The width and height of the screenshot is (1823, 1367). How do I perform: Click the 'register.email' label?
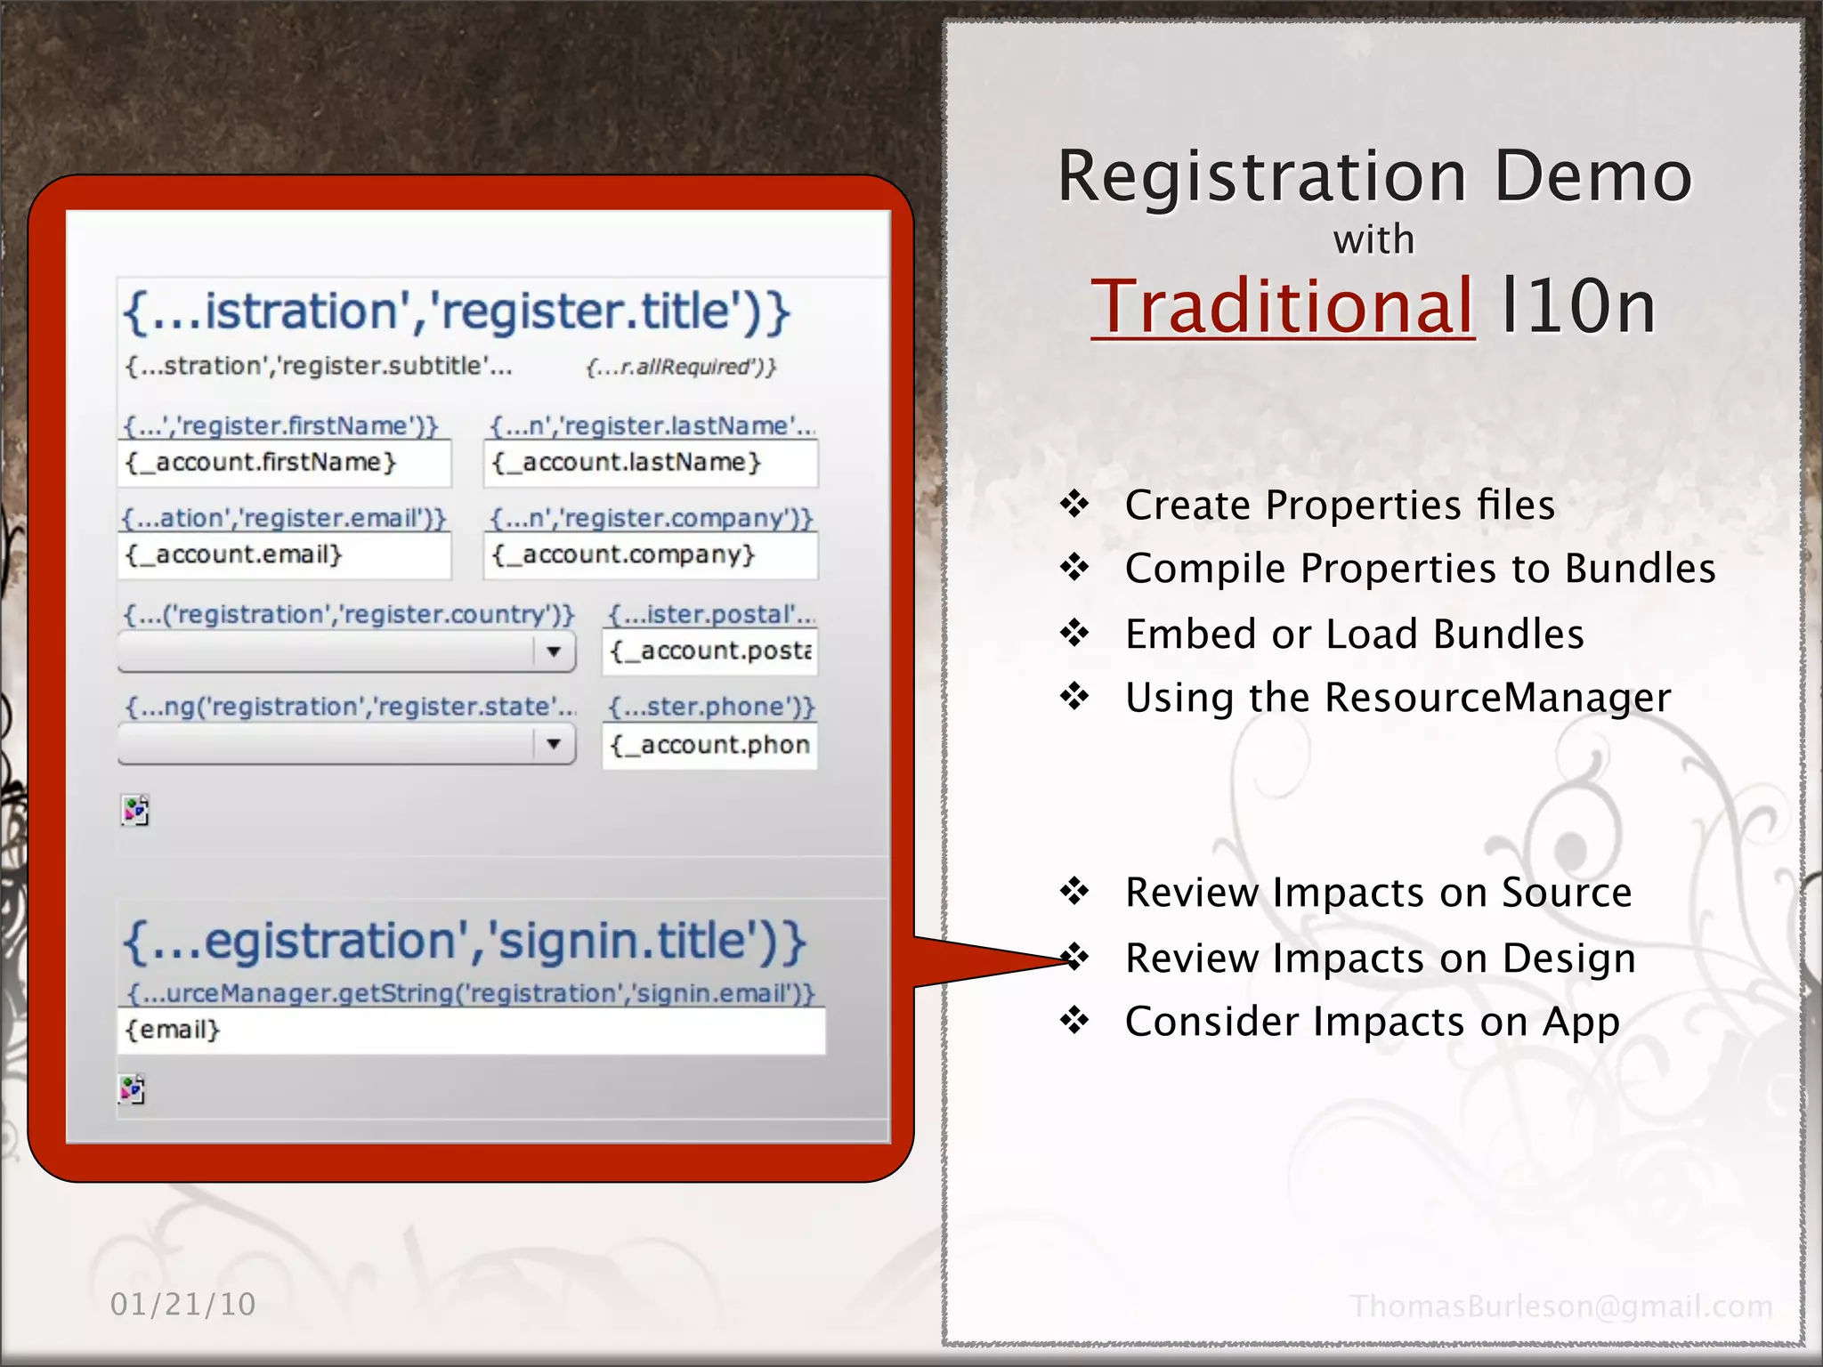284,518
